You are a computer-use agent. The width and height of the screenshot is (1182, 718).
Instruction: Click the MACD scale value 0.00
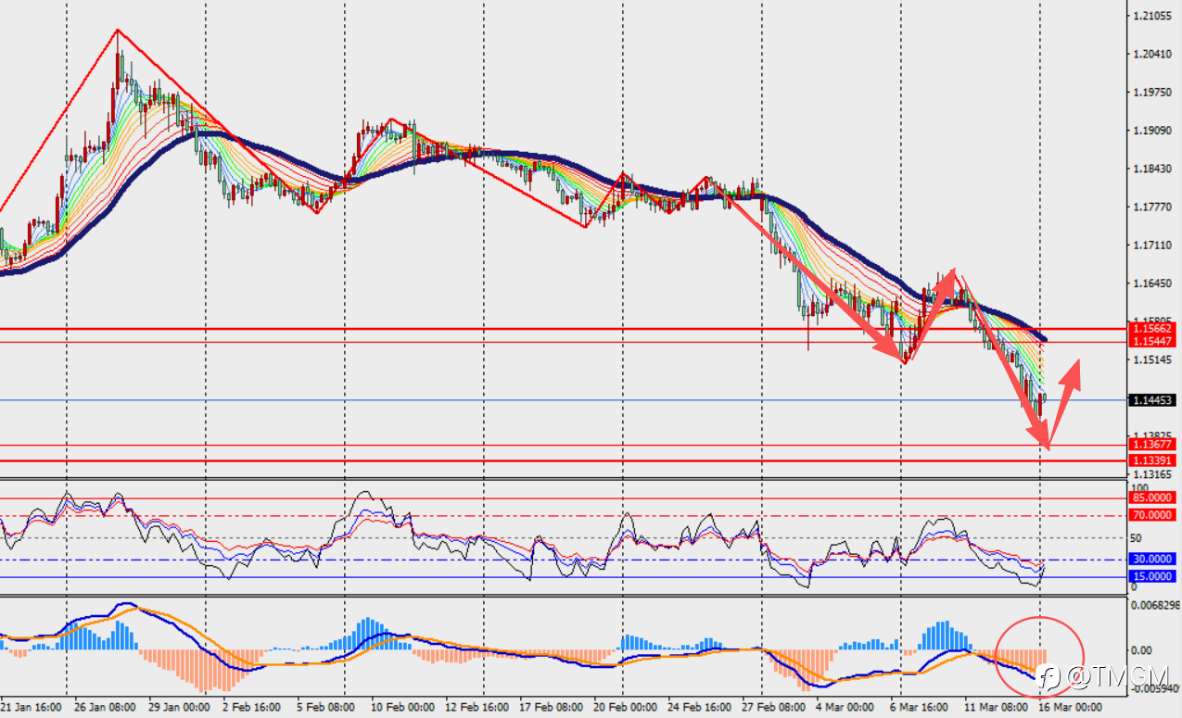[x=1141, y=650]
